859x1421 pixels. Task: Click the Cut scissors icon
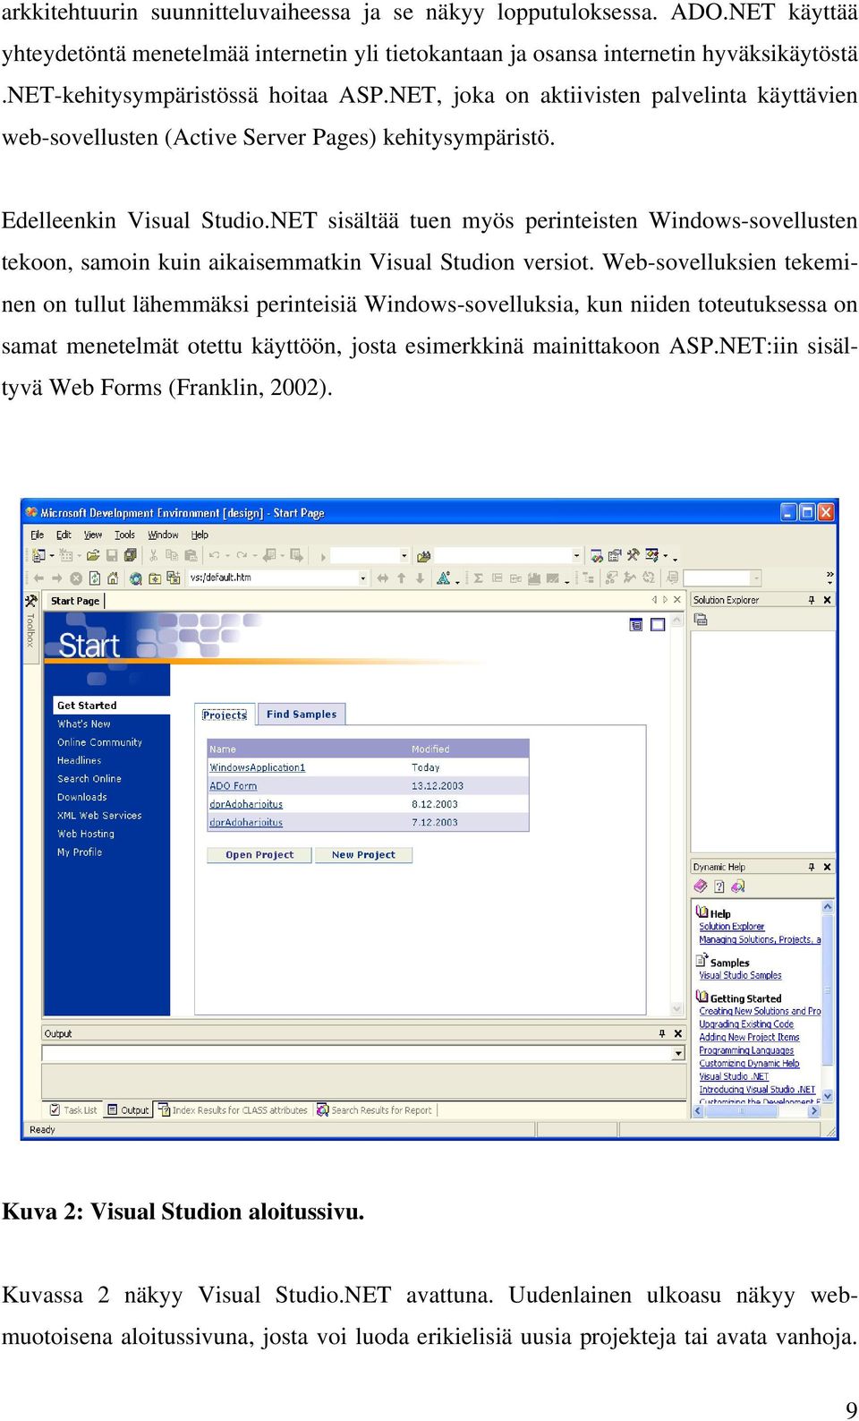153,556
